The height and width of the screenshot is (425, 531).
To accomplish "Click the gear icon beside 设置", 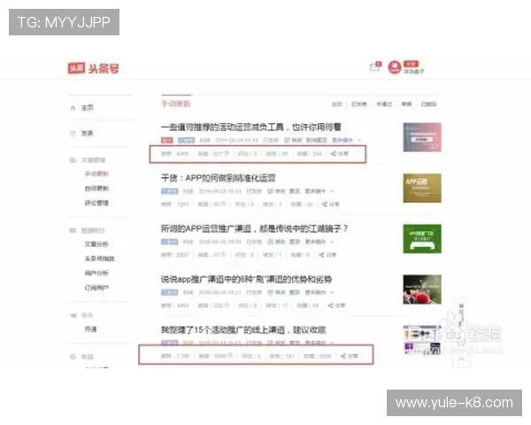I will click(x=73, y=357).
